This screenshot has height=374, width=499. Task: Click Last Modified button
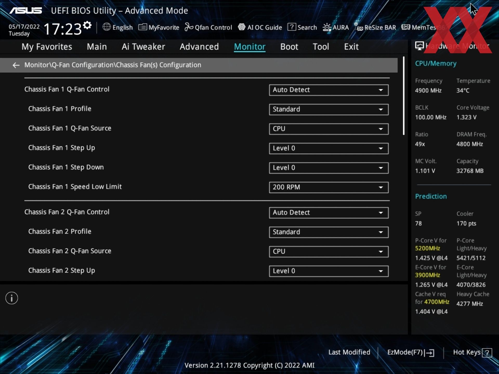(349, 352)
